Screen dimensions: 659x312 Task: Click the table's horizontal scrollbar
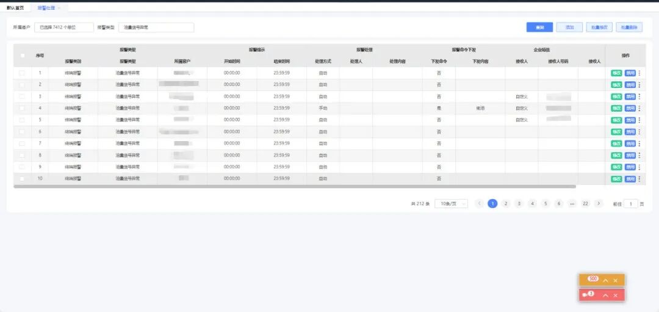pos(295,186)
